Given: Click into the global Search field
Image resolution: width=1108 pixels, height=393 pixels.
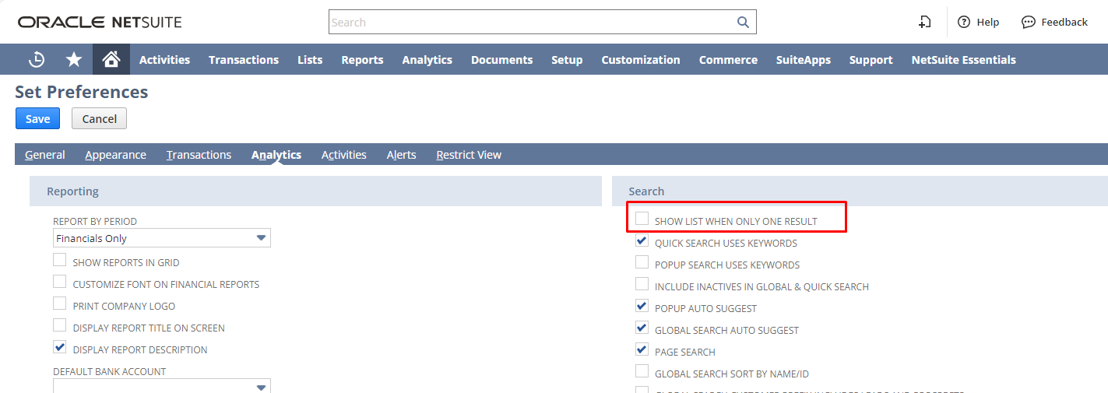Looking at the screenshot, I should click(x=529, y=22).
